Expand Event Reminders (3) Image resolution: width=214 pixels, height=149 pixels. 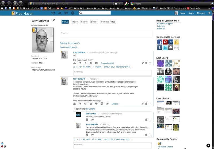coord(69,47)
